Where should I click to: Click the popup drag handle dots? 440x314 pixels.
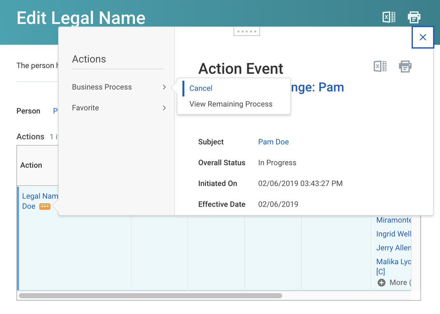click(246, 32)
